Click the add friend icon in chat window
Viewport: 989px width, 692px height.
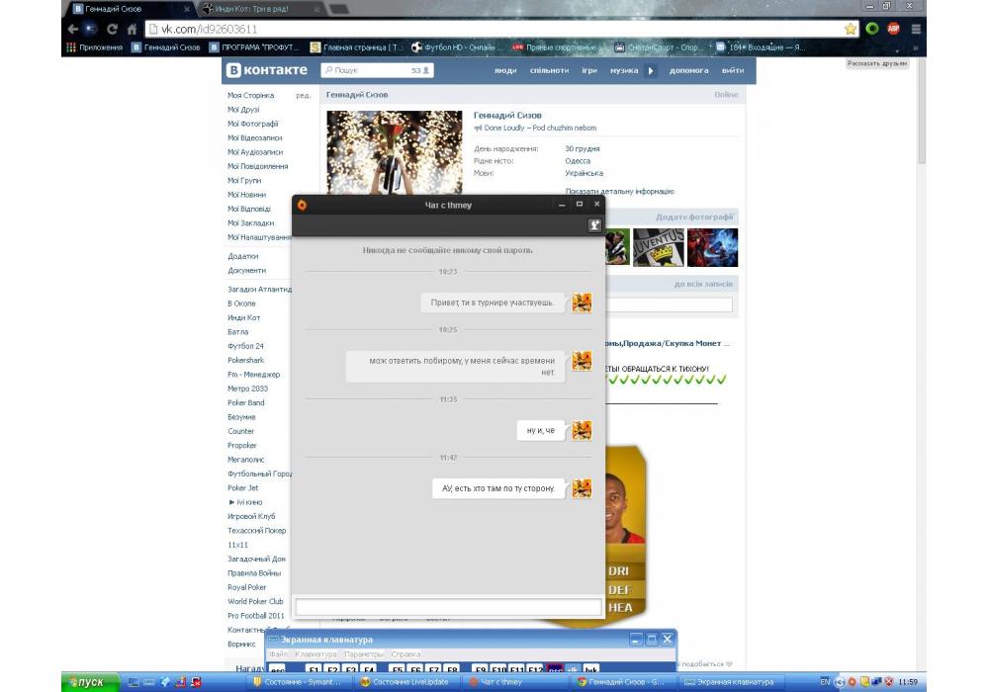point(594,225)
